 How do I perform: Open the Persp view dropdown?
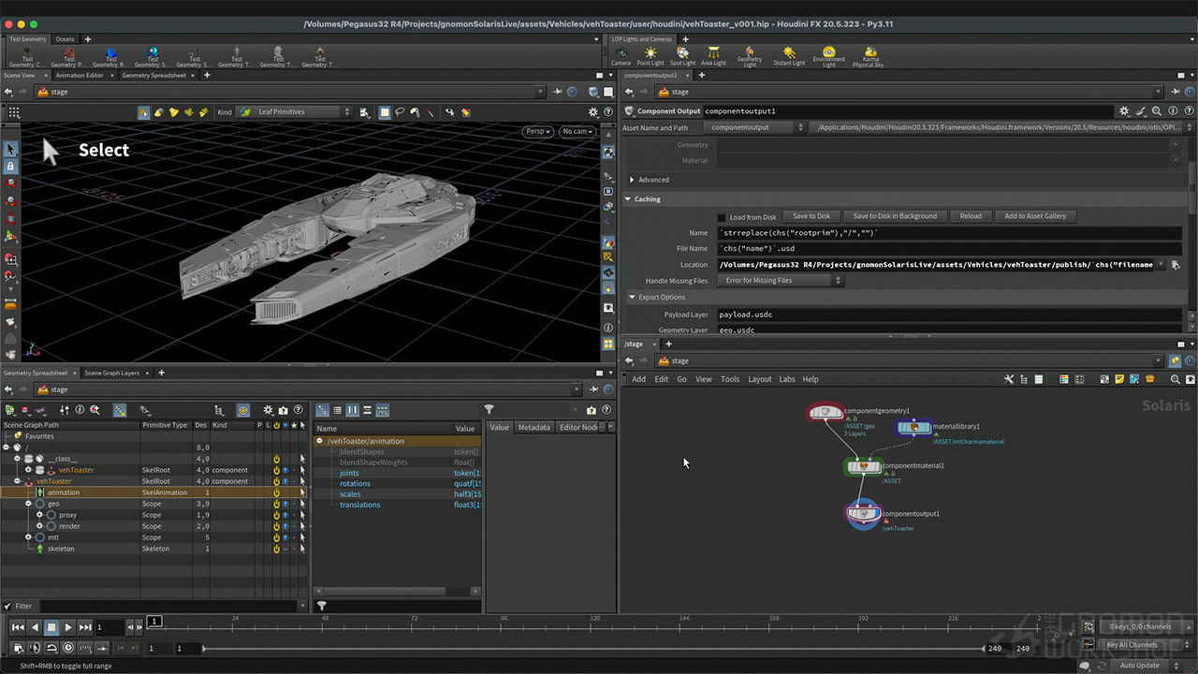coord(536,131)
